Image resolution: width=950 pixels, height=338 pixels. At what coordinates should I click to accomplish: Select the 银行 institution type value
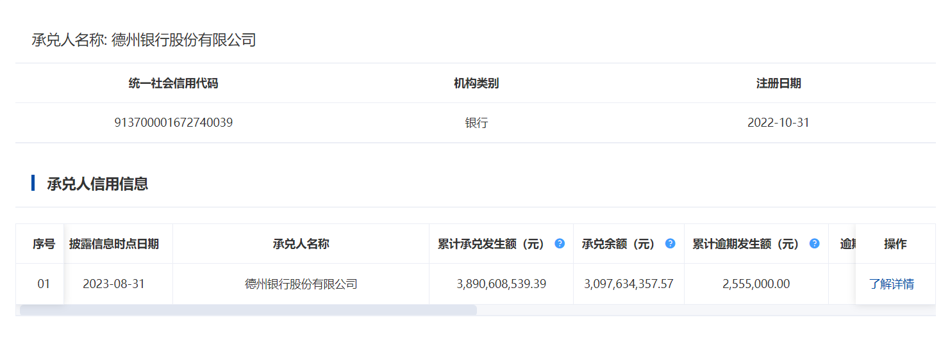pos(476,122)
